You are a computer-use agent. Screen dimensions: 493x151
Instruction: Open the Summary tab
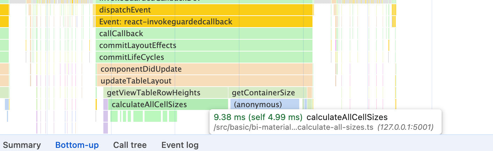point(22,145)
